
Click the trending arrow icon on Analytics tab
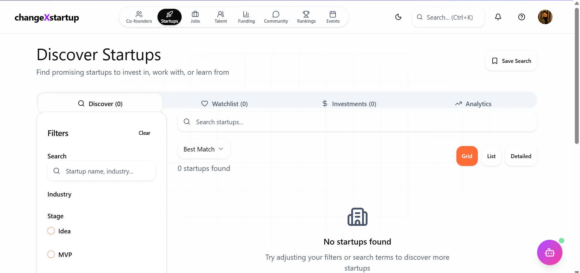pyautogui.click(x=458, y=104)
